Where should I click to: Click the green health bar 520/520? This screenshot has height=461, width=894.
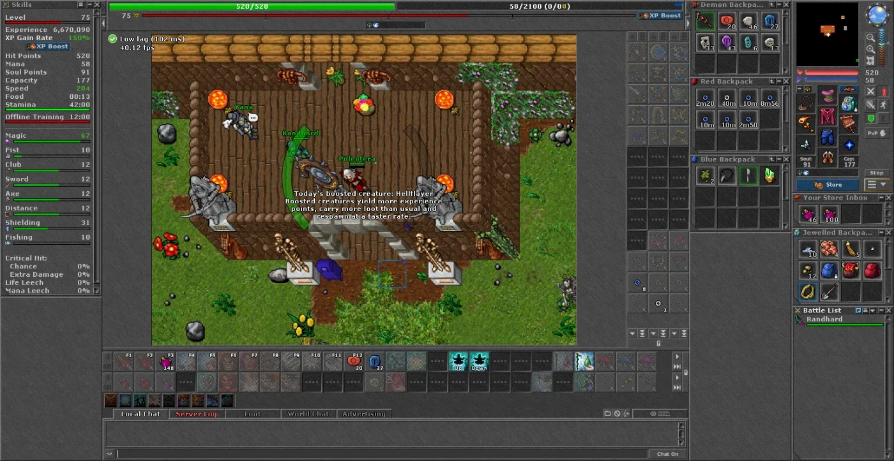[x=252, y=6]
